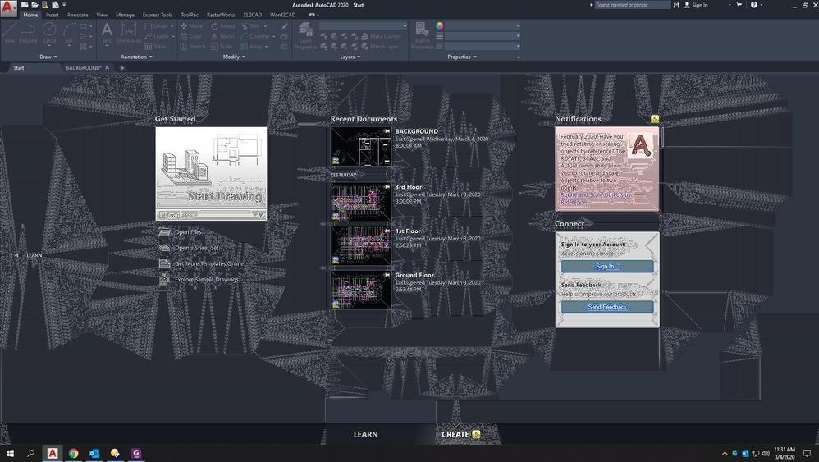Image resolution: width=819 pixels, height=462 pixels.
Task: Open the BACKGROUND recent document thumbnail
Action: (360, 147)
